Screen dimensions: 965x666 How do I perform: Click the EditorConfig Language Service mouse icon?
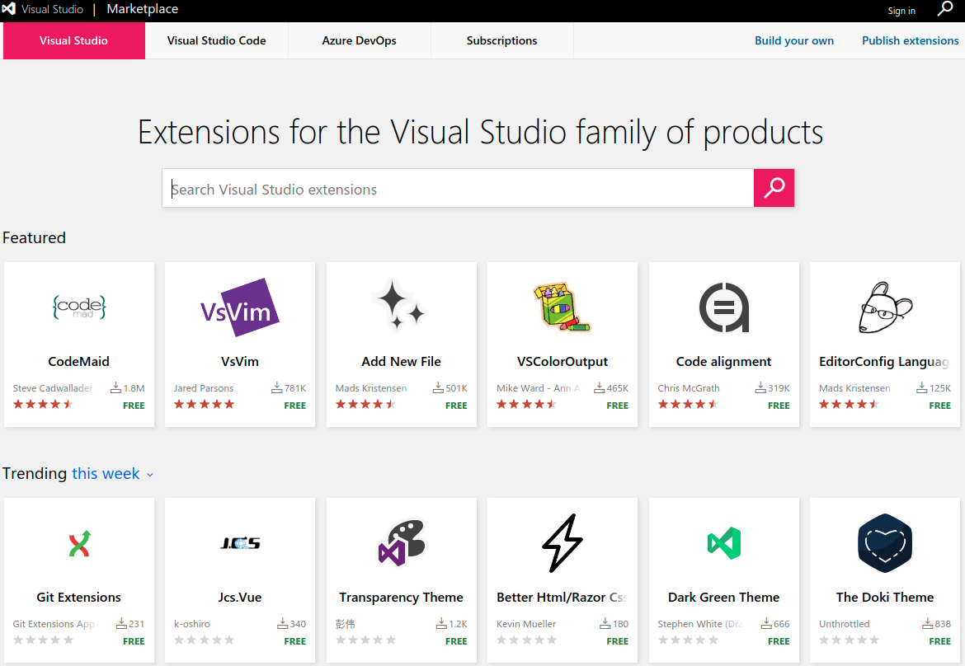[884, 307]
